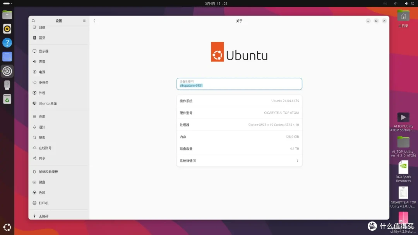
Task: Open the Notifications bell icon
Action: pyautogui.click(x=34, y=127)
